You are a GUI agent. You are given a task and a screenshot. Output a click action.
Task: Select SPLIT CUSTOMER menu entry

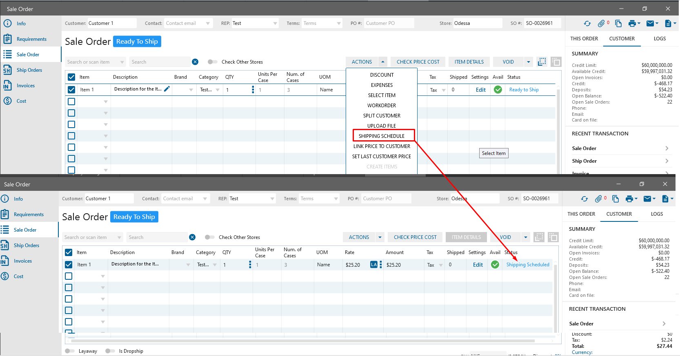(382, 116)
